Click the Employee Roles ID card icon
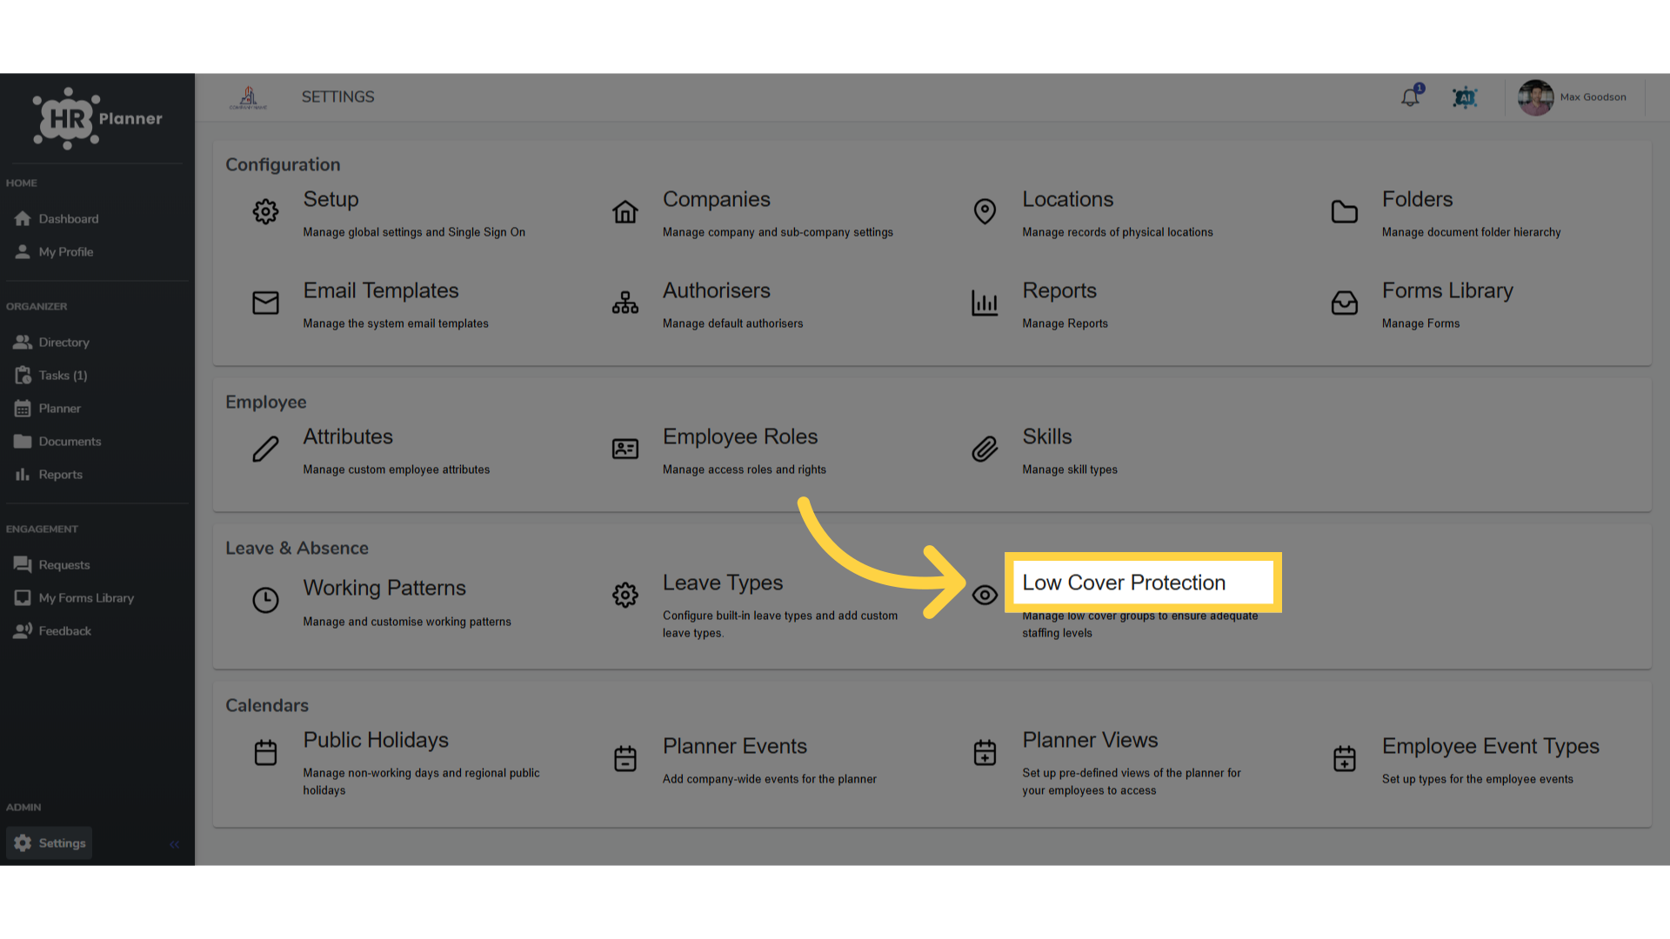1670x939 pixels. click(x=625, y=449)
